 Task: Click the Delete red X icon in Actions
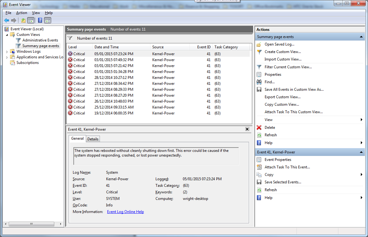259,128
